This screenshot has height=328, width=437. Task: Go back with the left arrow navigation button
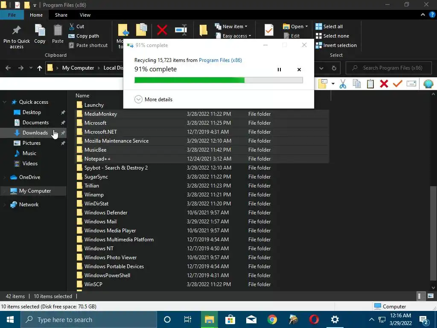tap(8, 68)
